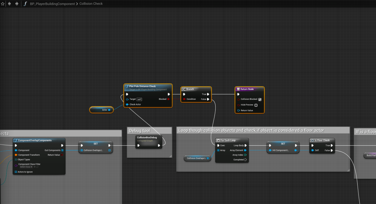376x204 pixels.
Task: Go back using the left navigation arrow
Action: (10, 4)
